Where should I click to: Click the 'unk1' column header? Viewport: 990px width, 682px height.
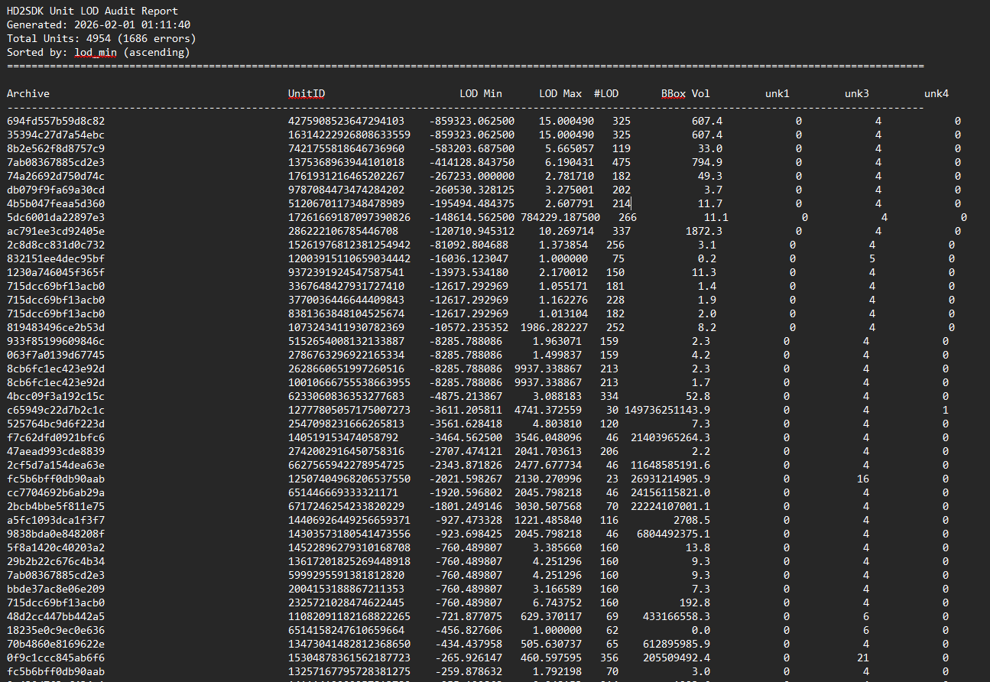coord(777,94)
